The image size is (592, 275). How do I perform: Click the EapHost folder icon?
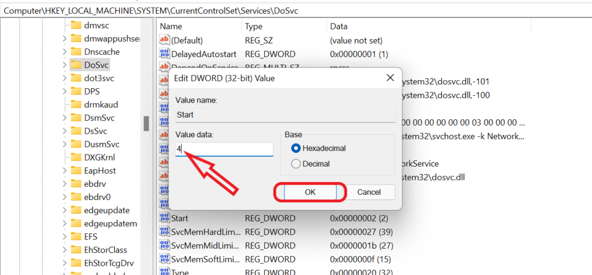pos(76,170)
